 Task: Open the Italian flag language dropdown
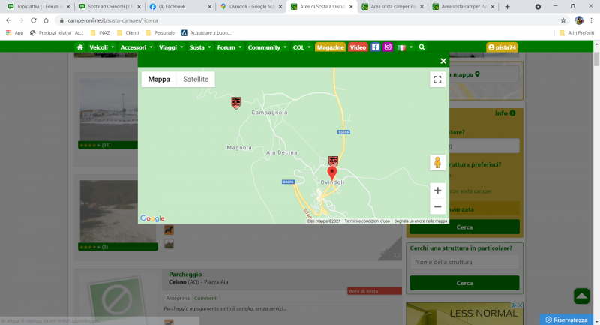[x=405, y=47]
